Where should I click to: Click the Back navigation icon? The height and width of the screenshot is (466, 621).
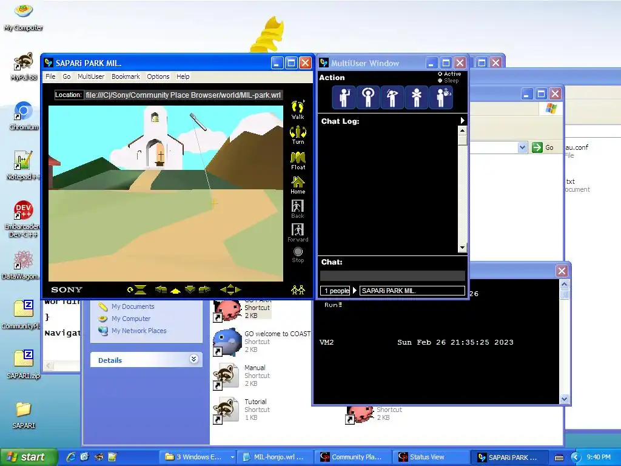(298, 209)
